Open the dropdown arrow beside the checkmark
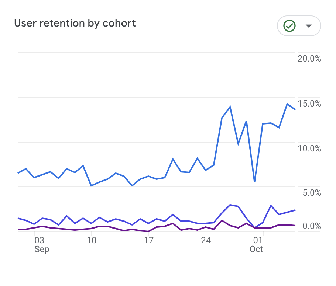Screen dimensions: 336x286 click(x=309, y=26)
